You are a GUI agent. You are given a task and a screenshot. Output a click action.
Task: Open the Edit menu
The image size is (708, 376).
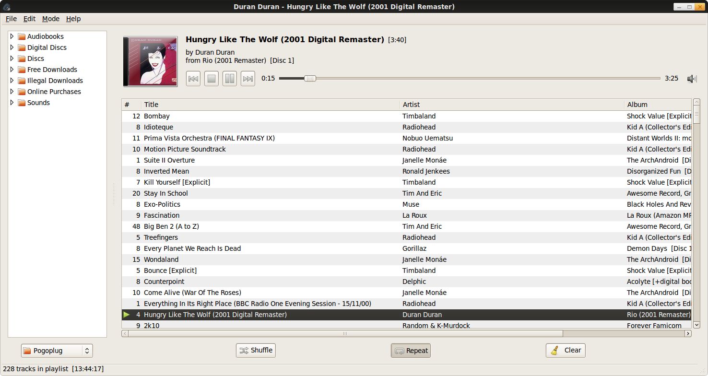[29, 19]
